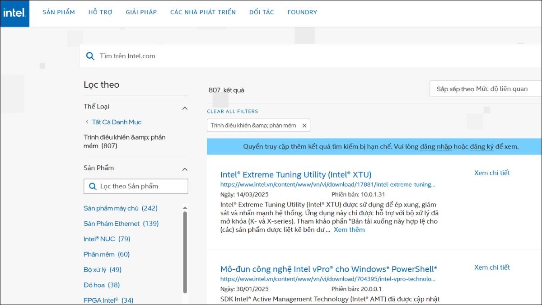The height and width of the screenshot is (305, 542).
Task: Click the intel-extreme-tuning download URL
Action: point(328,184)
